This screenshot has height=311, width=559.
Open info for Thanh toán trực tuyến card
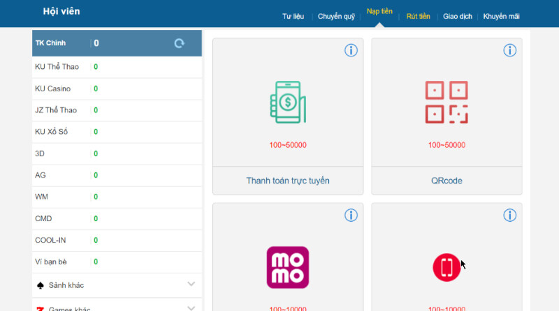click(351, 50)
